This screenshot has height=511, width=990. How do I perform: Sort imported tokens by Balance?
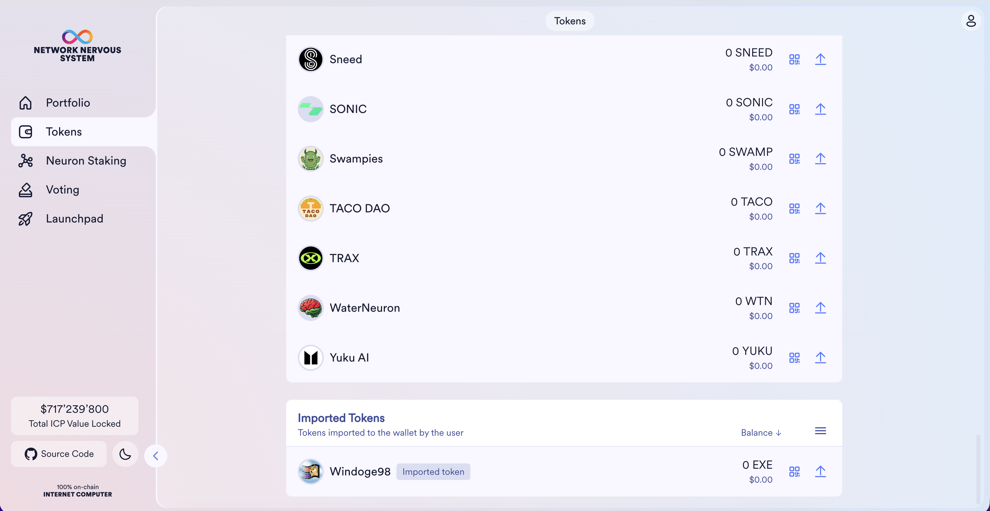click(x=761, y=432)
